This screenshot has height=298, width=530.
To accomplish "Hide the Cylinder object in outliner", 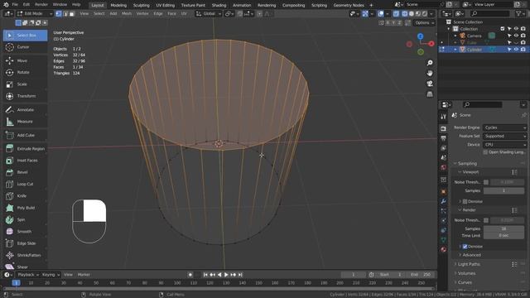I will 516,50.
